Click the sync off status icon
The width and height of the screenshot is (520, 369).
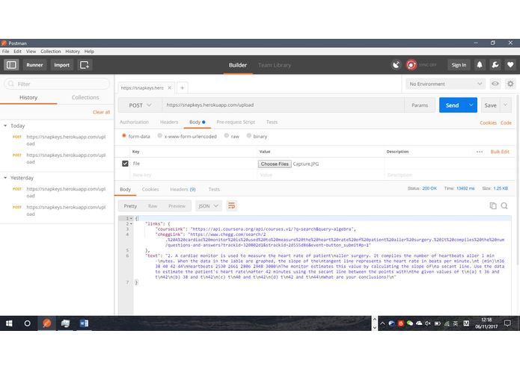tap(412, 65)
